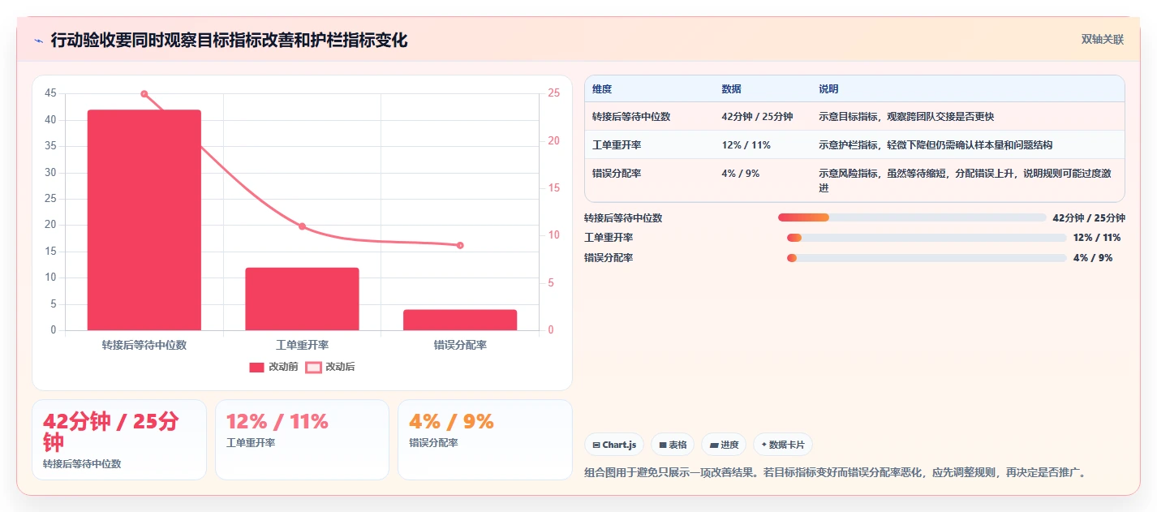Click the 表格 tag chip
Image resolution: width=1157 pixels, height=512 pixels.
click(673, 445)
